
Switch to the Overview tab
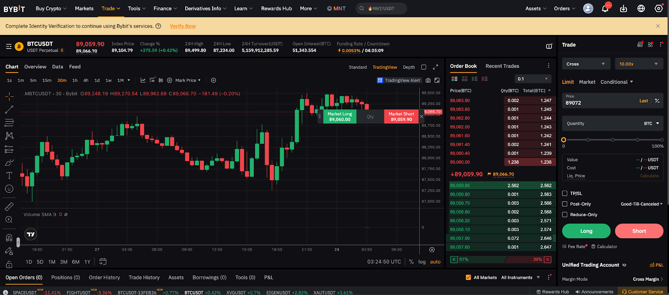pos(35,67)
